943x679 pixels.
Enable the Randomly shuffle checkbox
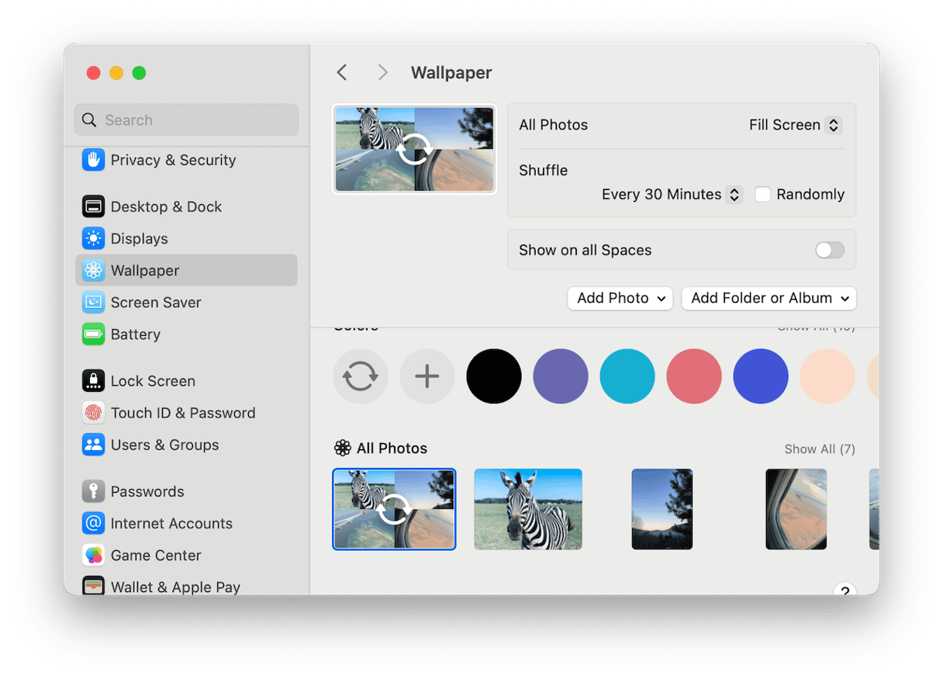click(763, 194)
